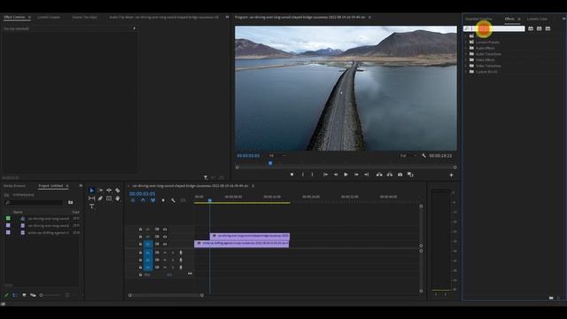Switch to the Media Browser tab
The image size is (567, 319).
point(14,186)
